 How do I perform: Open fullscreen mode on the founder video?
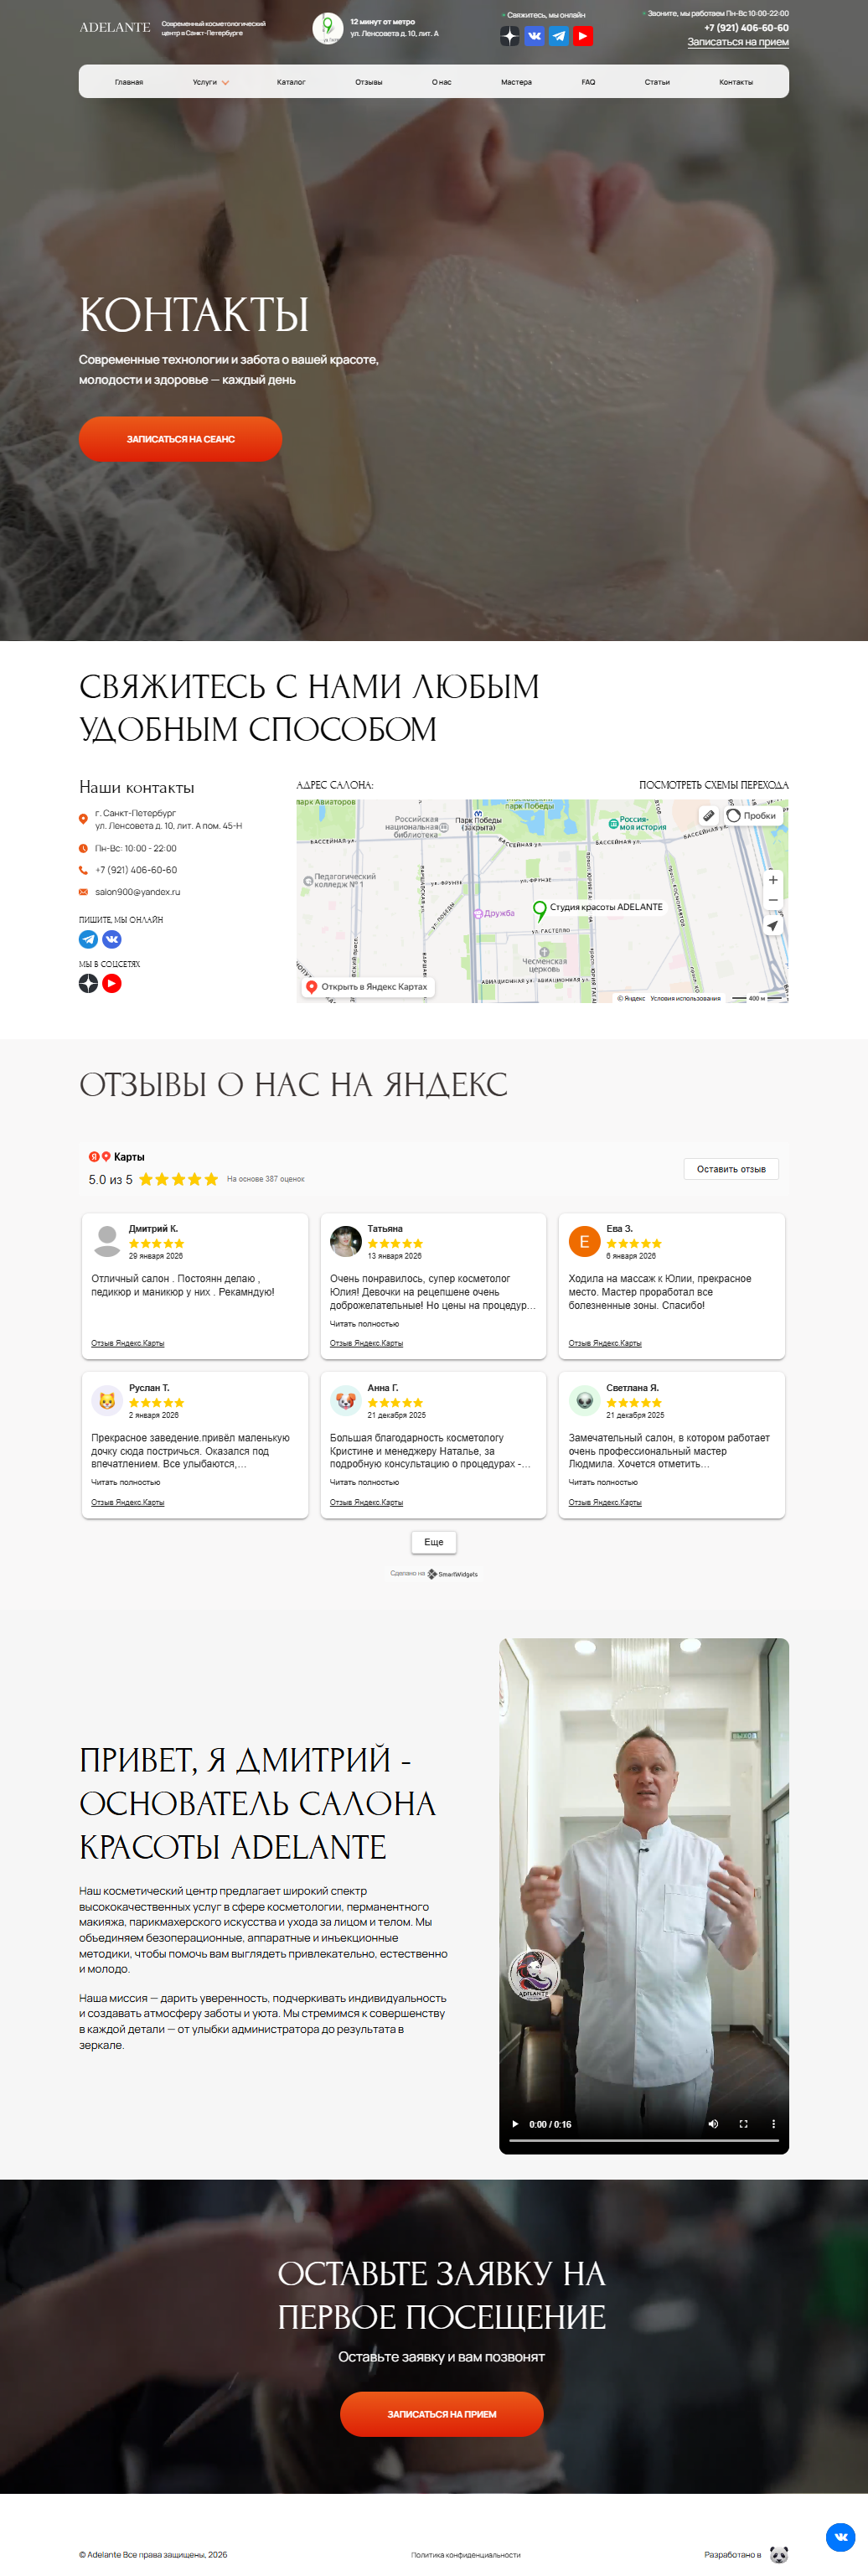[743, 2123]
